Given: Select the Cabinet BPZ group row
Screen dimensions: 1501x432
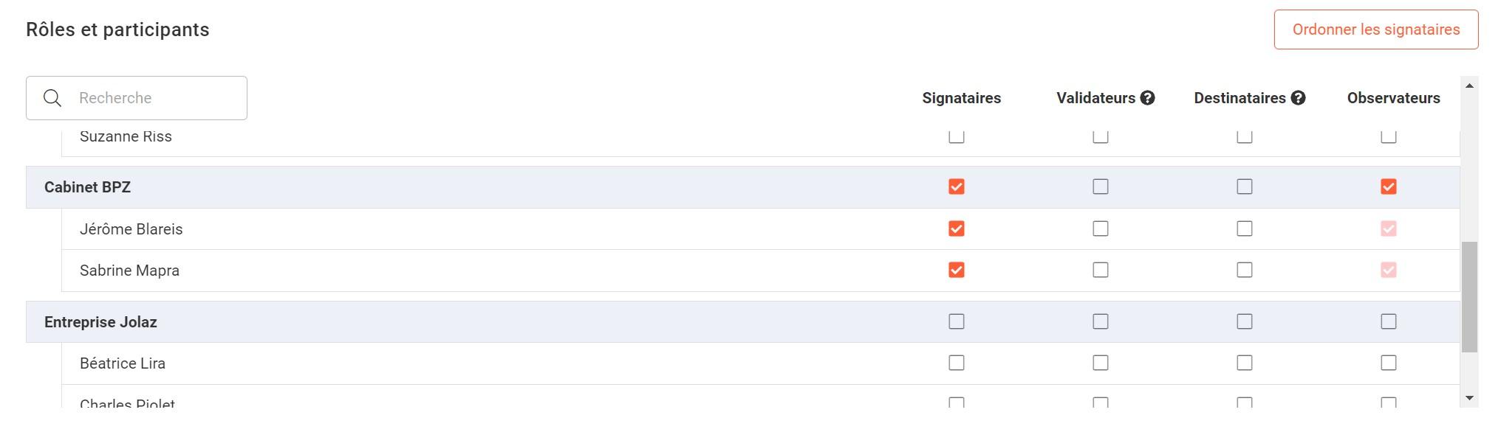Looking at the screenshot, I should pyautogui.click(x=743, y=187).
